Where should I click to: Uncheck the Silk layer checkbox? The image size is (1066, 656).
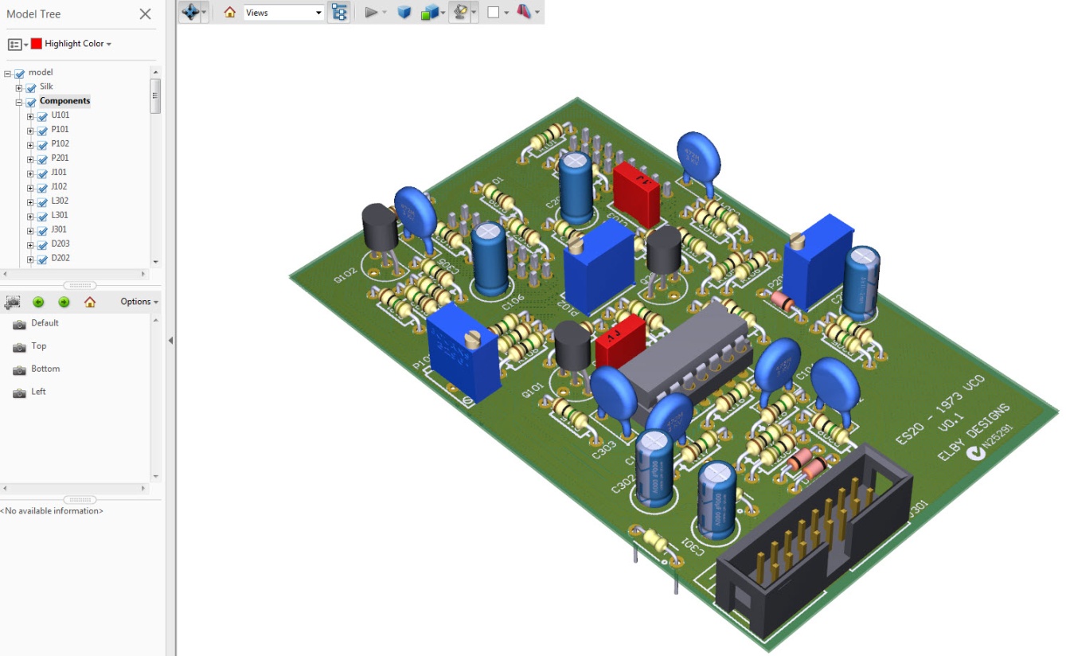[31, 88]
